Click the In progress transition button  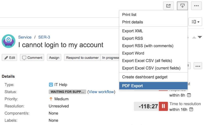[x=110, y=58]
